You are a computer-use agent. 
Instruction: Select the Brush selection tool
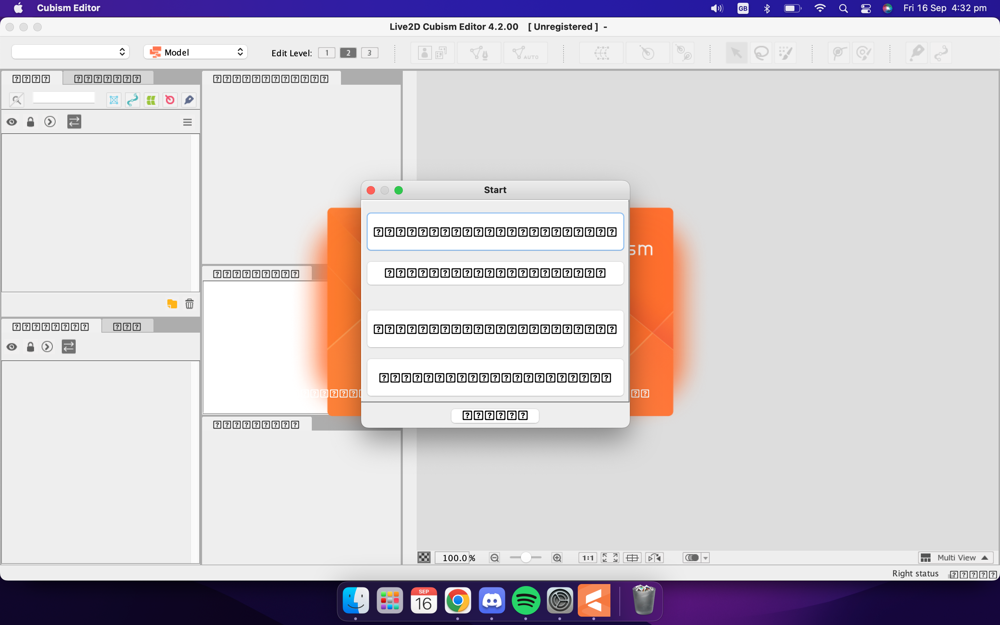[785, 53]
